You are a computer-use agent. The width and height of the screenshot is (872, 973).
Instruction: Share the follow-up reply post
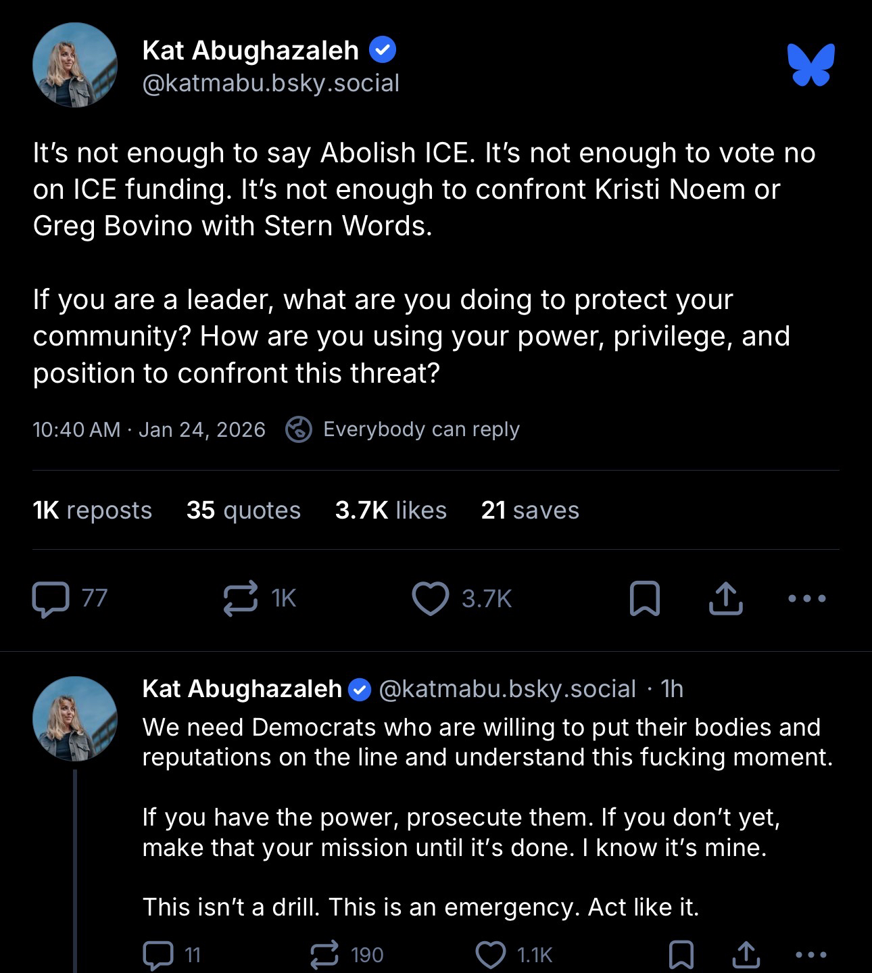pyautogui.click(x=744, y=955)
